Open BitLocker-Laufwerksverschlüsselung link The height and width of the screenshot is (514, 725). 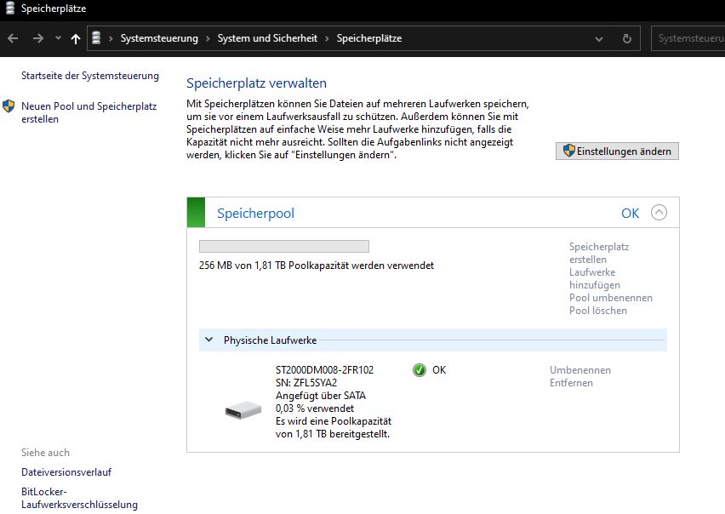[x=79, y=498]
